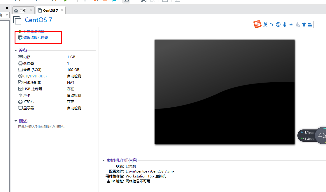Click the Sogou user account icon

point(297,24)
